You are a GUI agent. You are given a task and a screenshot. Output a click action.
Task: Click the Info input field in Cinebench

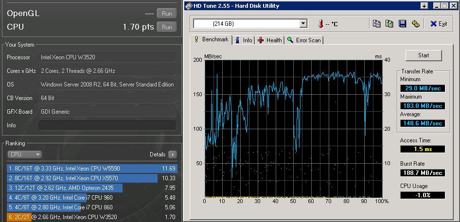[107, 125]
